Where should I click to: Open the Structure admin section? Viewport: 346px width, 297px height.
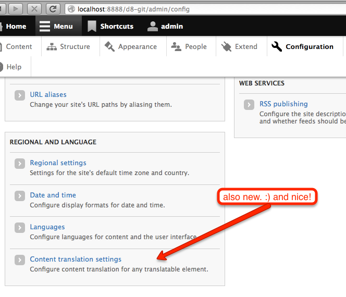[70, 46]
